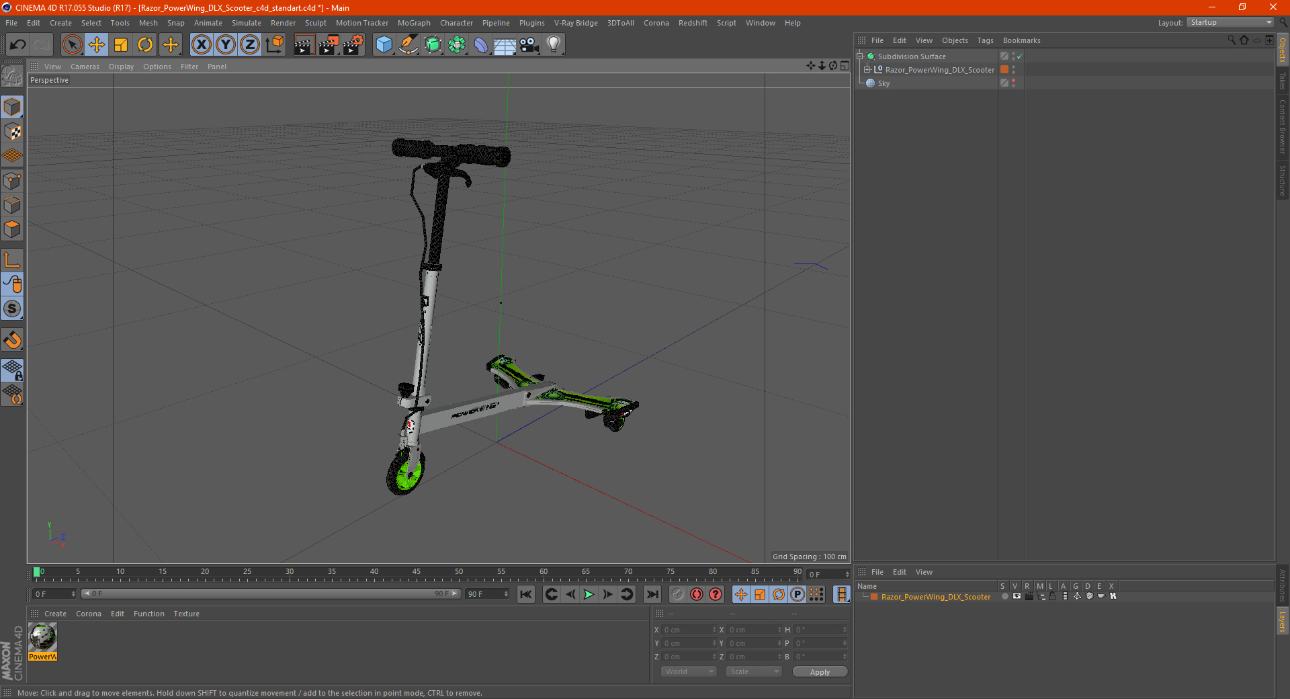Activate the Move tool

tap(97, 45)
